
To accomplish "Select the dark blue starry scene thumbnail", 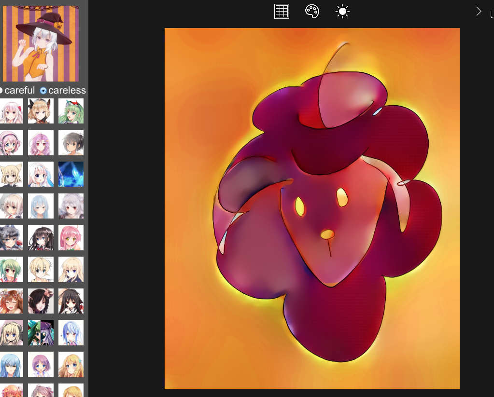I will [x=71, y=174].
